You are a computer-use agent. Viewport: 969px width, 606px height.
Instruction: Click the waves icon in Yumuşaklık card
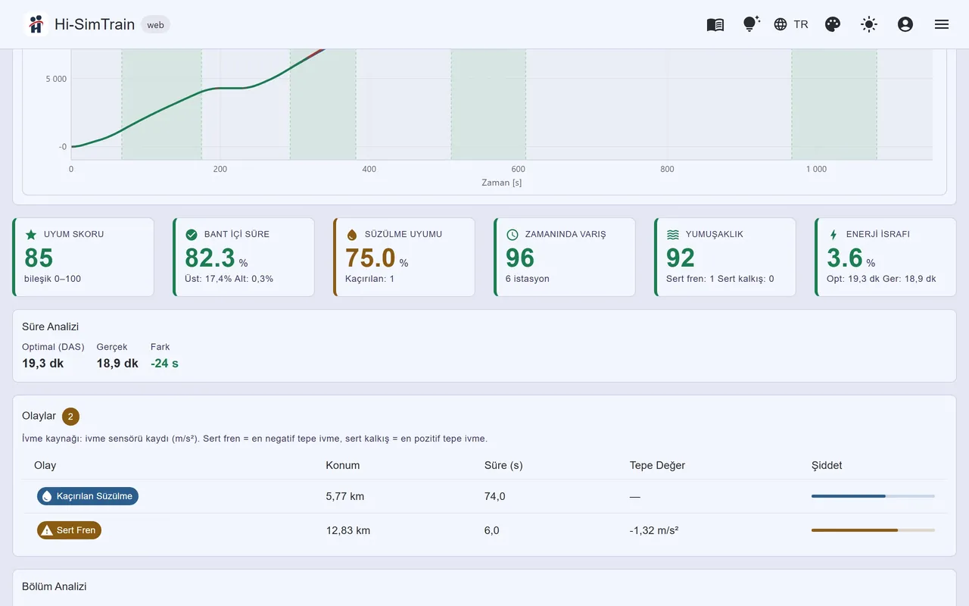(673, 235)
